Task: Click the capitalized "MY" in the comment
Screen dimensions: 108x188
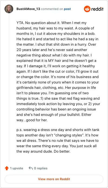Action: 51,61
